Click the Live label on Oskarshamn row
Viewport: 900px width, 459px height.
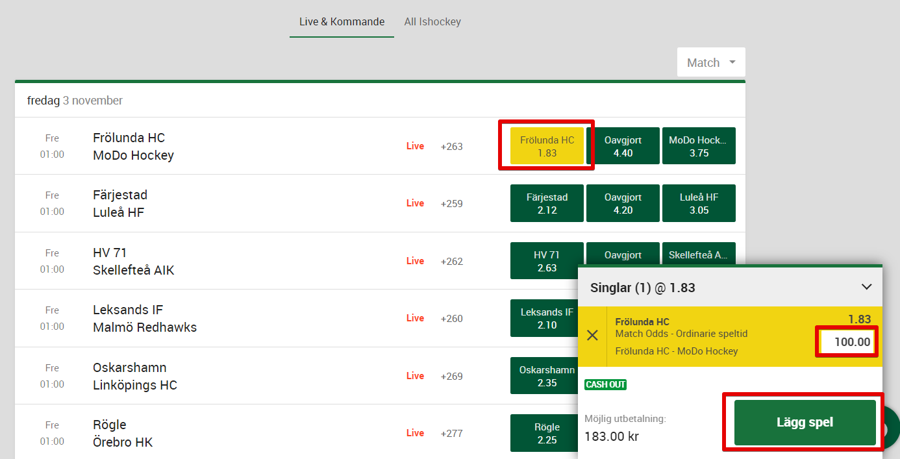(x=415, y=376)
